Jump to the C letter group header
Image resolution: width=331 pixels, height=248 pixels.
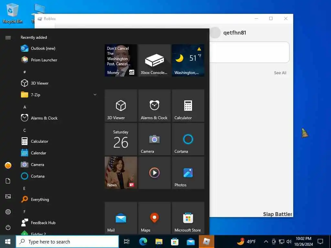[25, 130]
